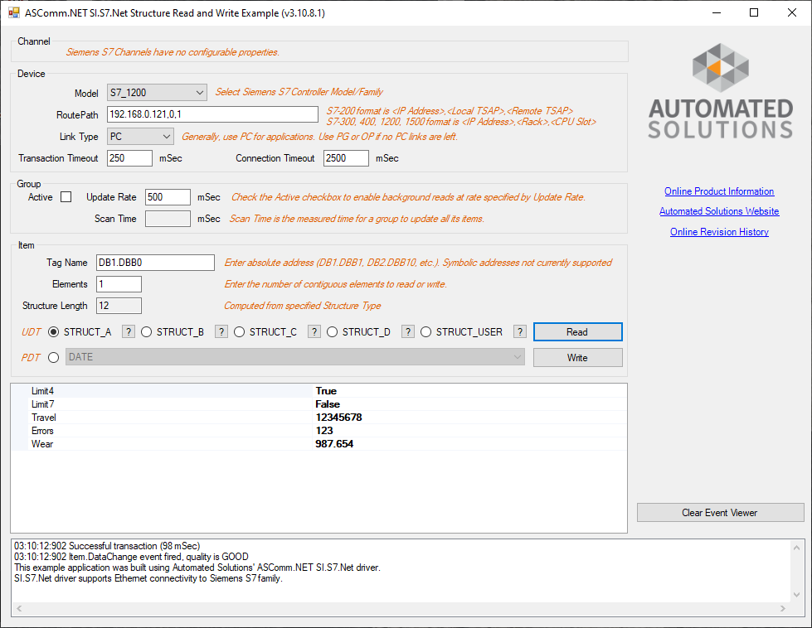Open the PDT DATE type dropdown

294,357
